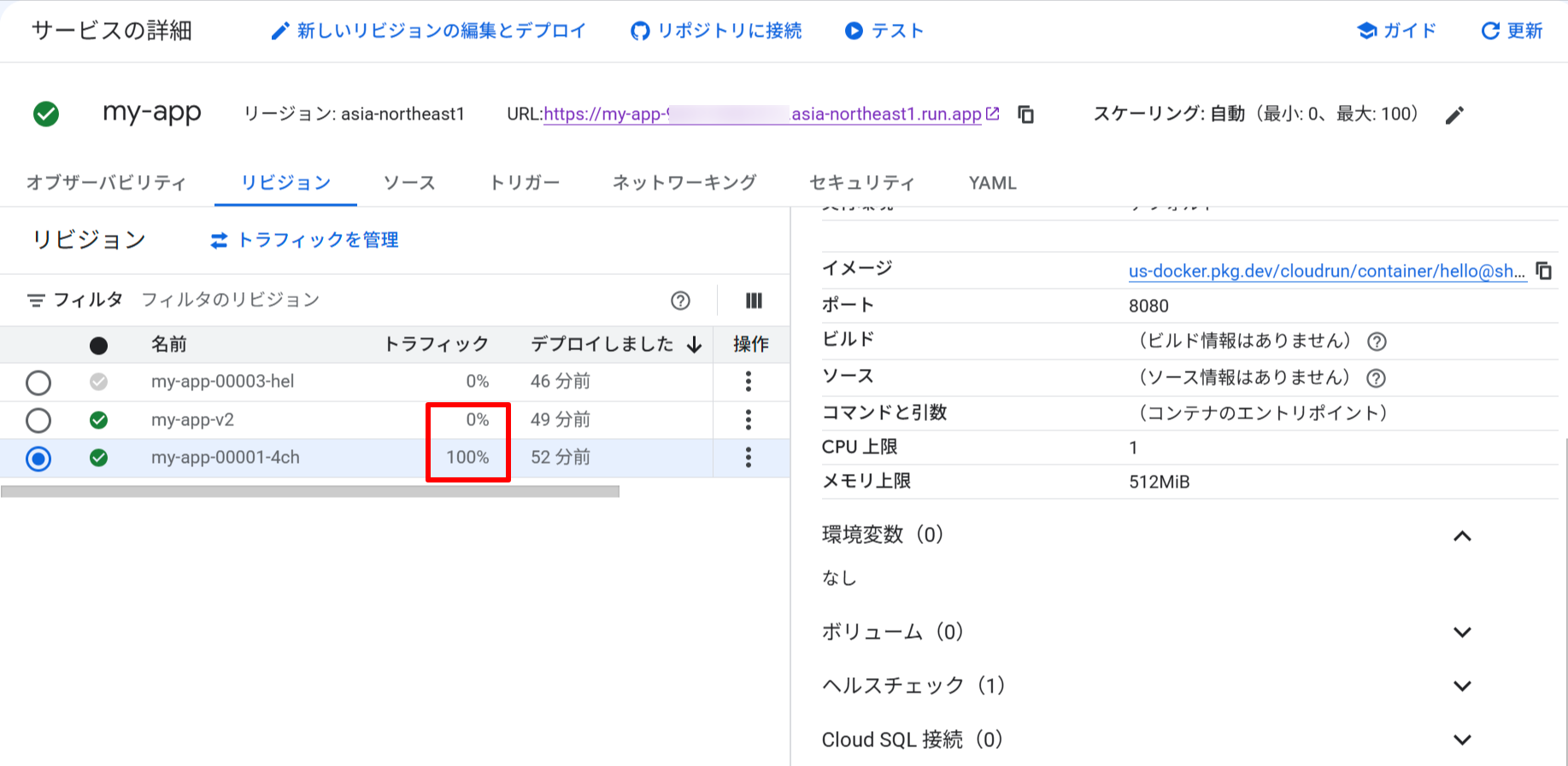Click the my-app-00001-4ch revision name
This screenshot has height=766, width=1568.
(226, 458)
